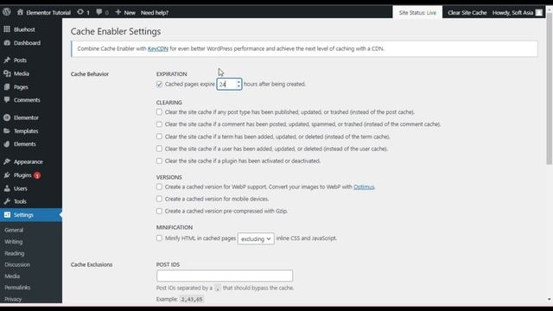This screenshot has height=311, width=553.
Task: Open the comments bubble in admin bar
Action: tap(99, 12)
